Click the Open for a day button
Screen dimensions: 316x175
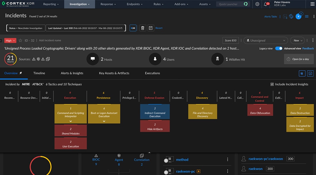[299, 59]
